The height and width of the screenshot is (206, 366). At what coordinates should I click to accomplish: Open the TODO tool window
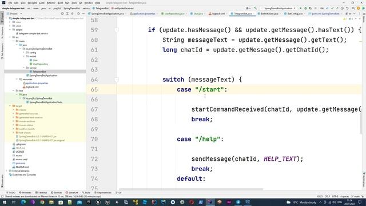click(x=11, y=193)
